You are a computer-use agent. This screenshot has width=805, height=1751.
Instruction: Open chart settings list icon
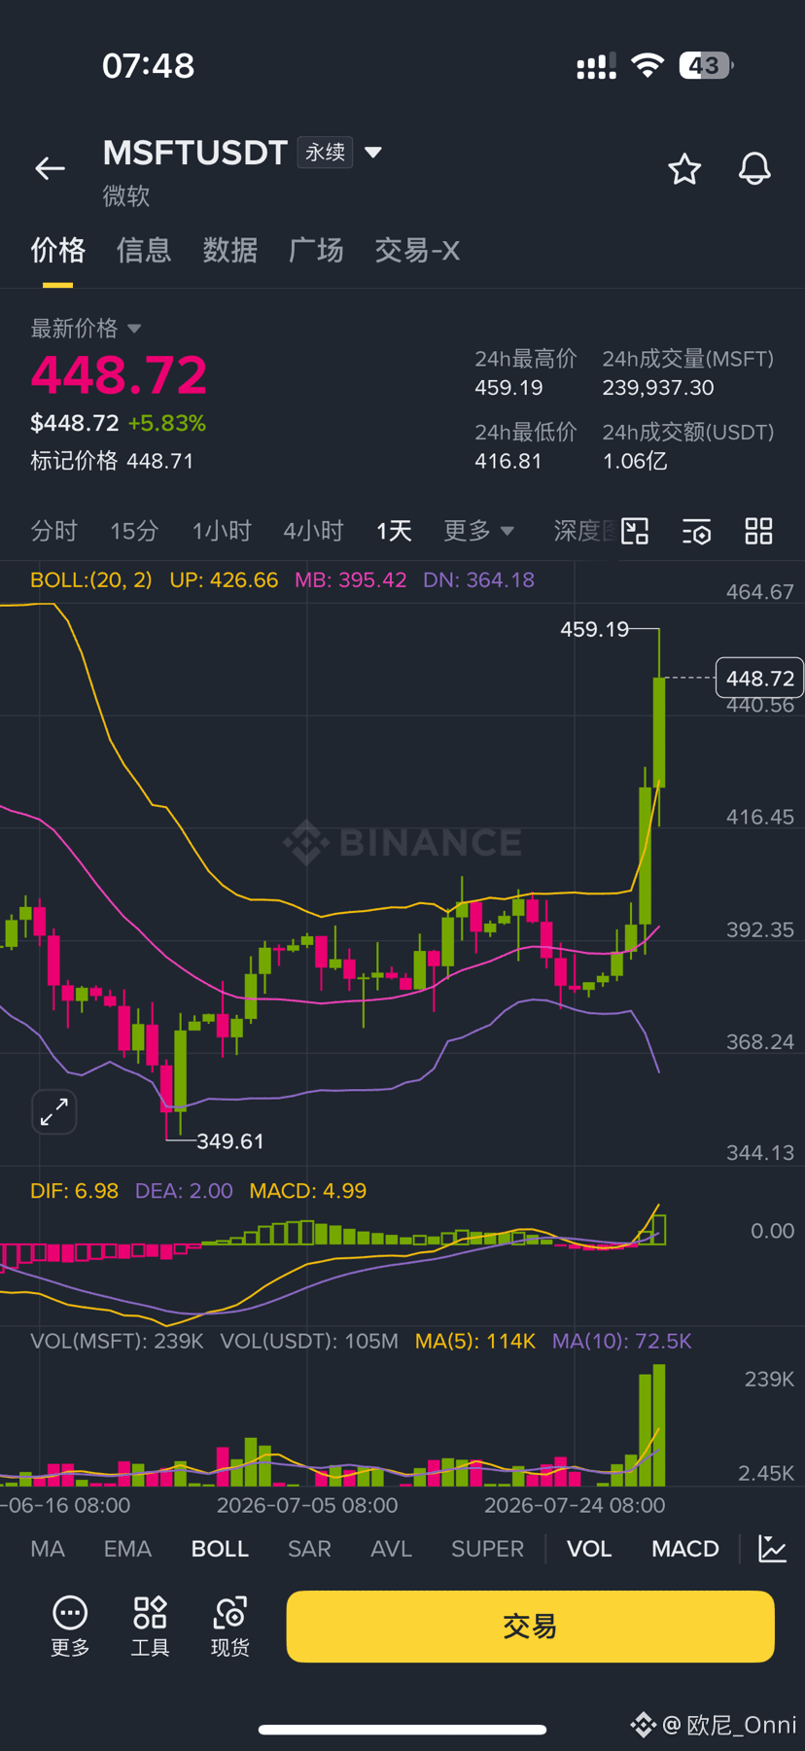[x=696, y=531]
